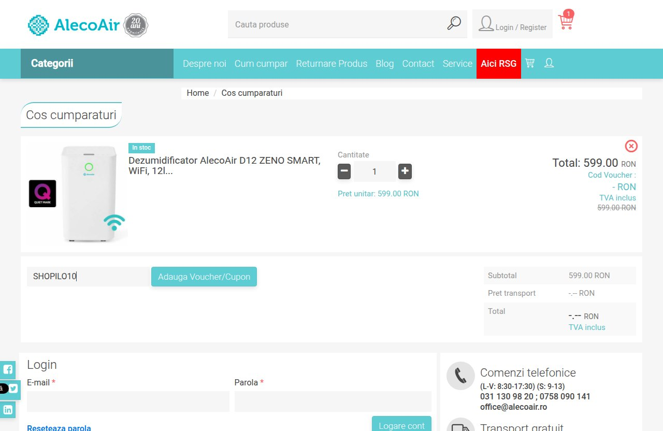Click the Home breadcrumb link
The image size is (663, 431).
point(198,93)
